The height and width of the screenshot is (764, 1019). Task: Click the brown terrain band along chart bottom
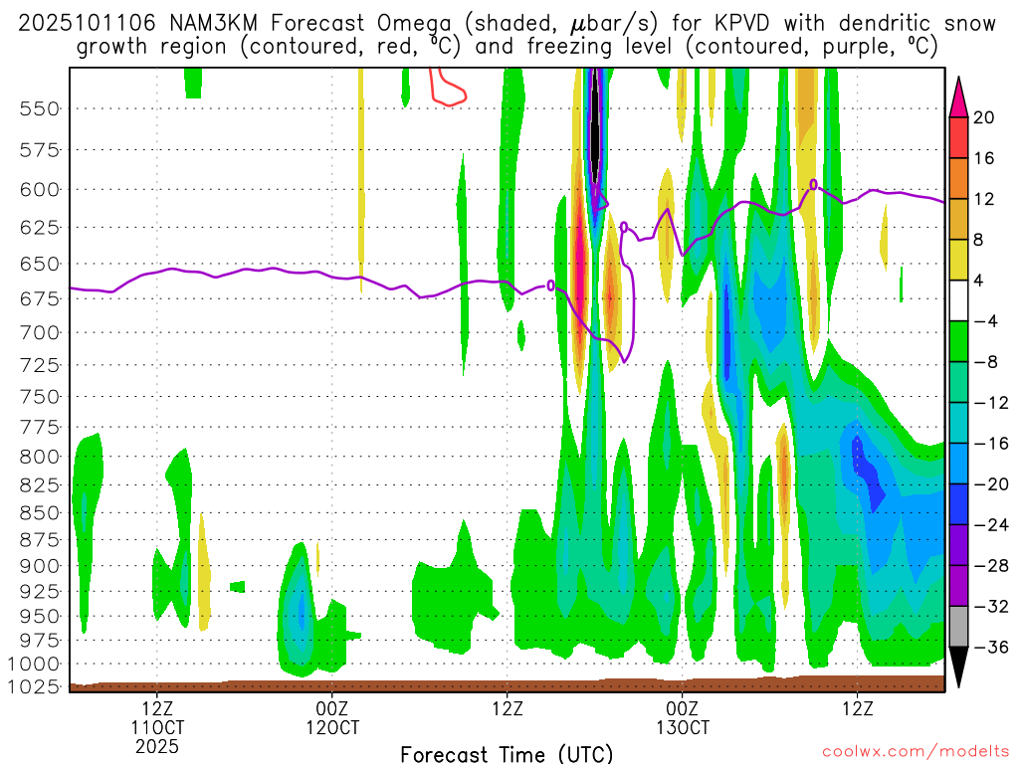[507, 684]
